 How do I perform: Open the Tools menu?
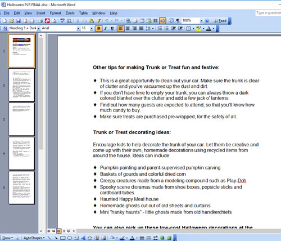pyautogui.click(x=70, y=13)
